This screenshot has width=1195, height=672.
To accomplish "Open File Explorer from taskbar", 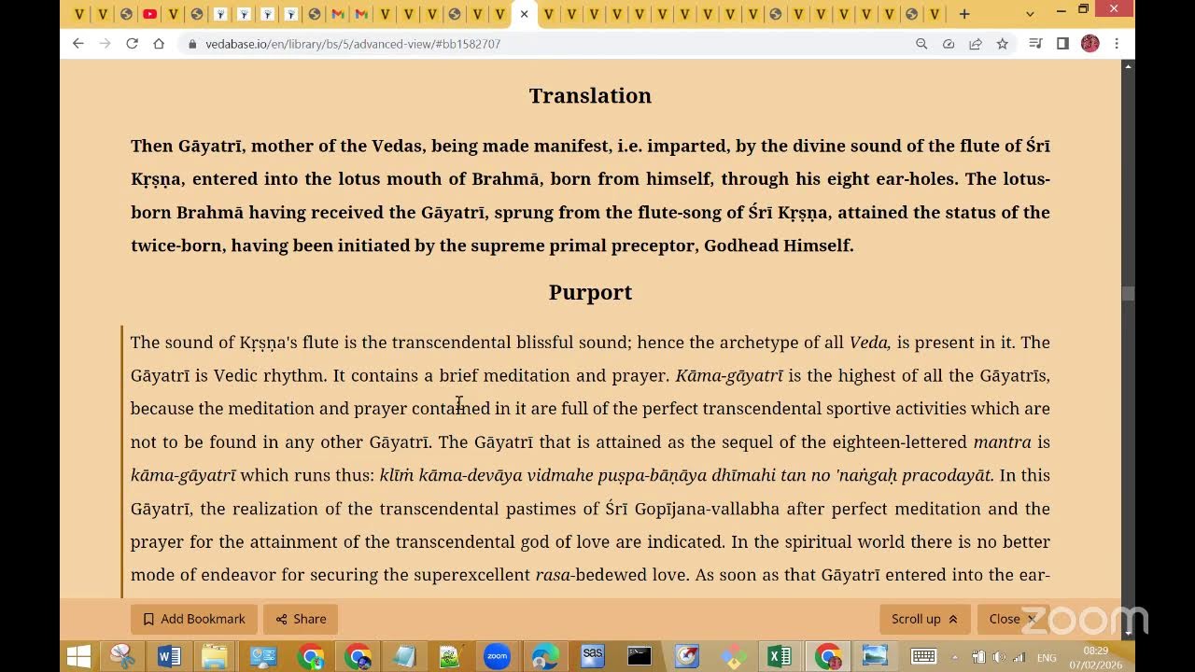I will point(215,656).
